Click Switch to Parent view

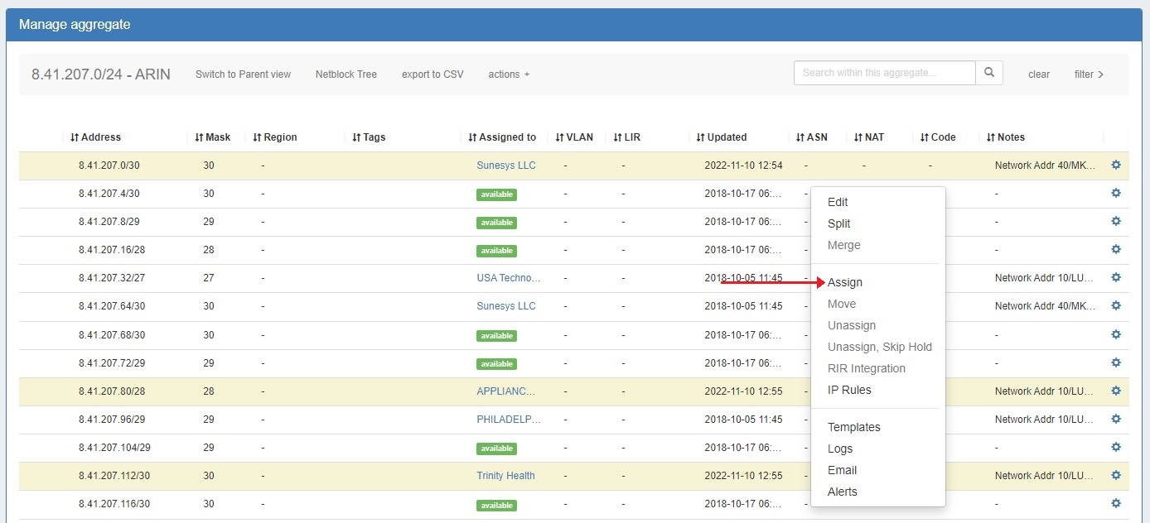coord(243,74)
